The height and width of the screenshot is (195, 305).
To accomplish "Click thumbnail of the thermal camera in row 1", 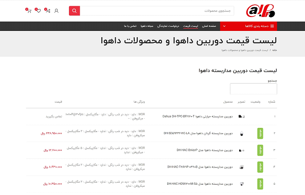I will coord(242,117).
